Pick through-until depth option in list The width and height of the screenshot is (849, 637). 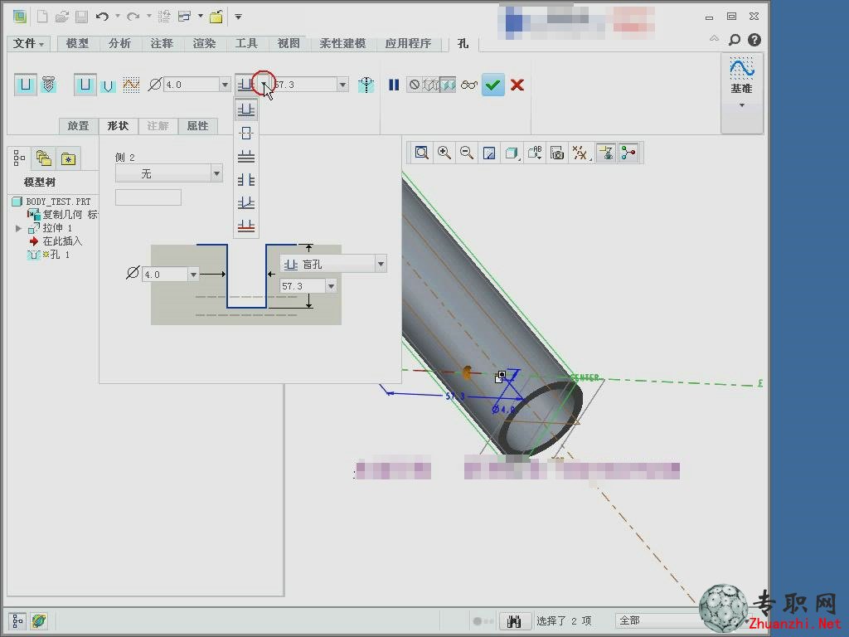245,203
